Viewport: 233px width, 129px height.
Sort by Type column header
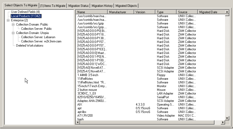(x=166, y=12)
